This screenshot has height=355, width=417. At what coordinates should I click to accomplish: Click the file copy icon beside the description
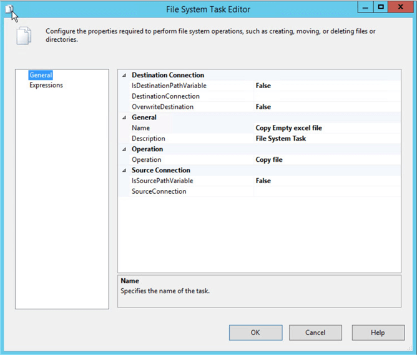tap(24, 36)
